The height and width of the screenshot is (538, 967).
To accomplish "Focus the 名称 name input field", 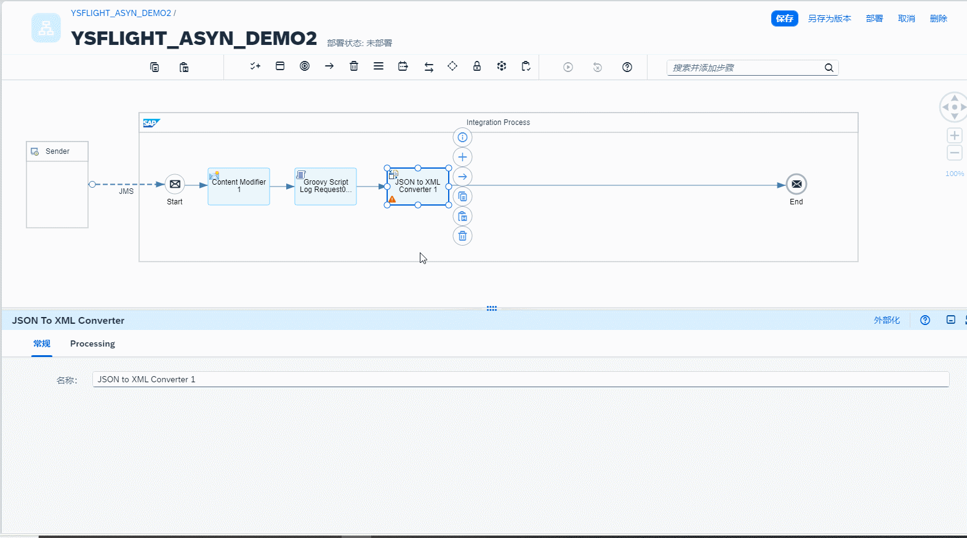I will coord(520,379).
